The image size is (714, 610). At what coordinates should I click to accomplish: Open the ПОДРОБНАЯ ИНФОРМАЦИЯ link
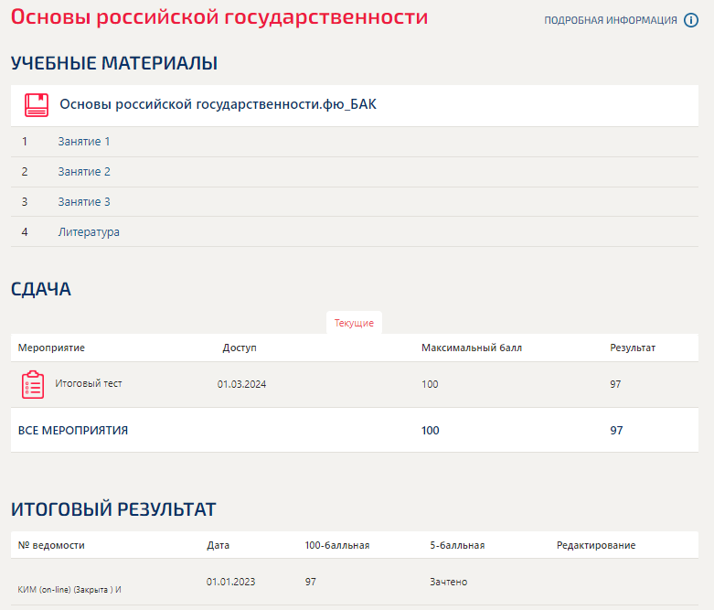[x=610, y=20]
